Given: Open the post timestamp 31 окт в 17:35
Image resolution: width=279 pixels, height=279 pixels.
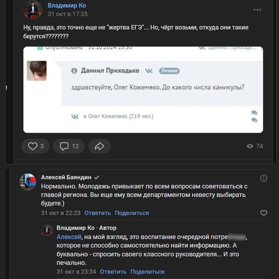Looking at the screenshot, I should (x=67, y=14).
